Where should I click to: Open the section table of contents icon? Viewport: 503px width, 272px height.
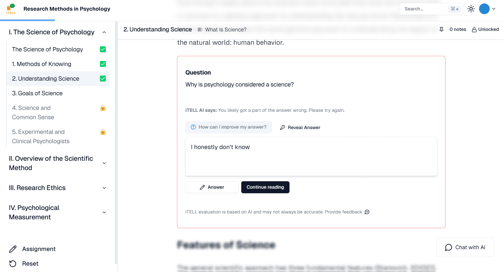pos(200,30)
